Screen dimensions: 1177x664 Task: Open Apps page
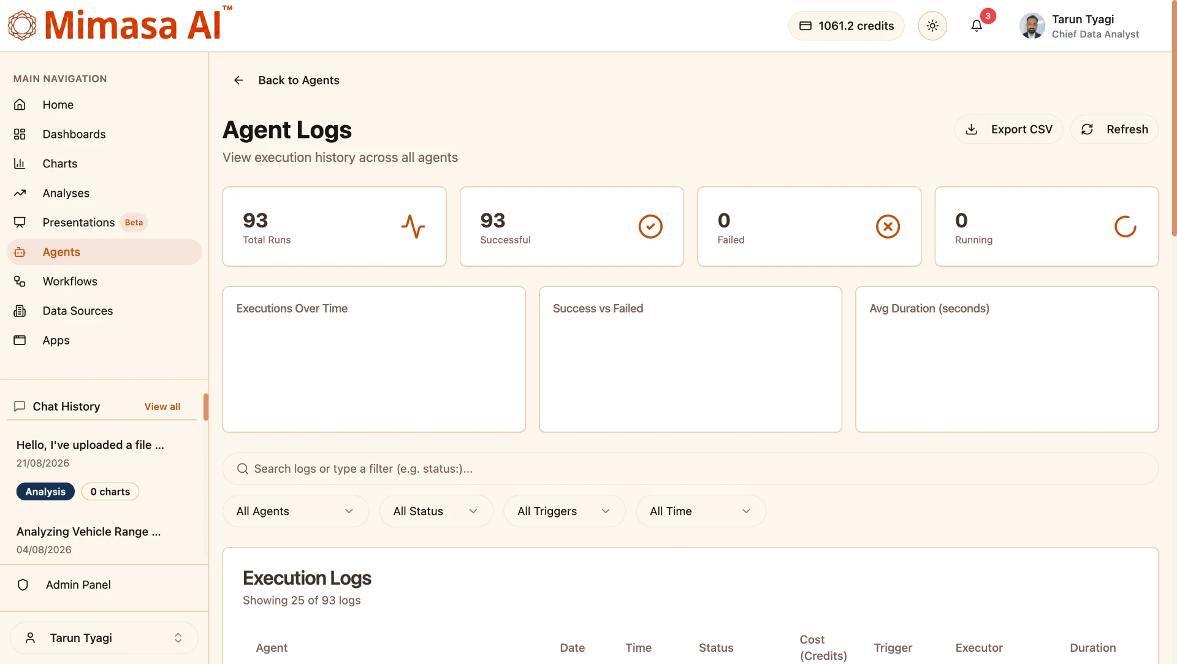[x=104, y=340]
